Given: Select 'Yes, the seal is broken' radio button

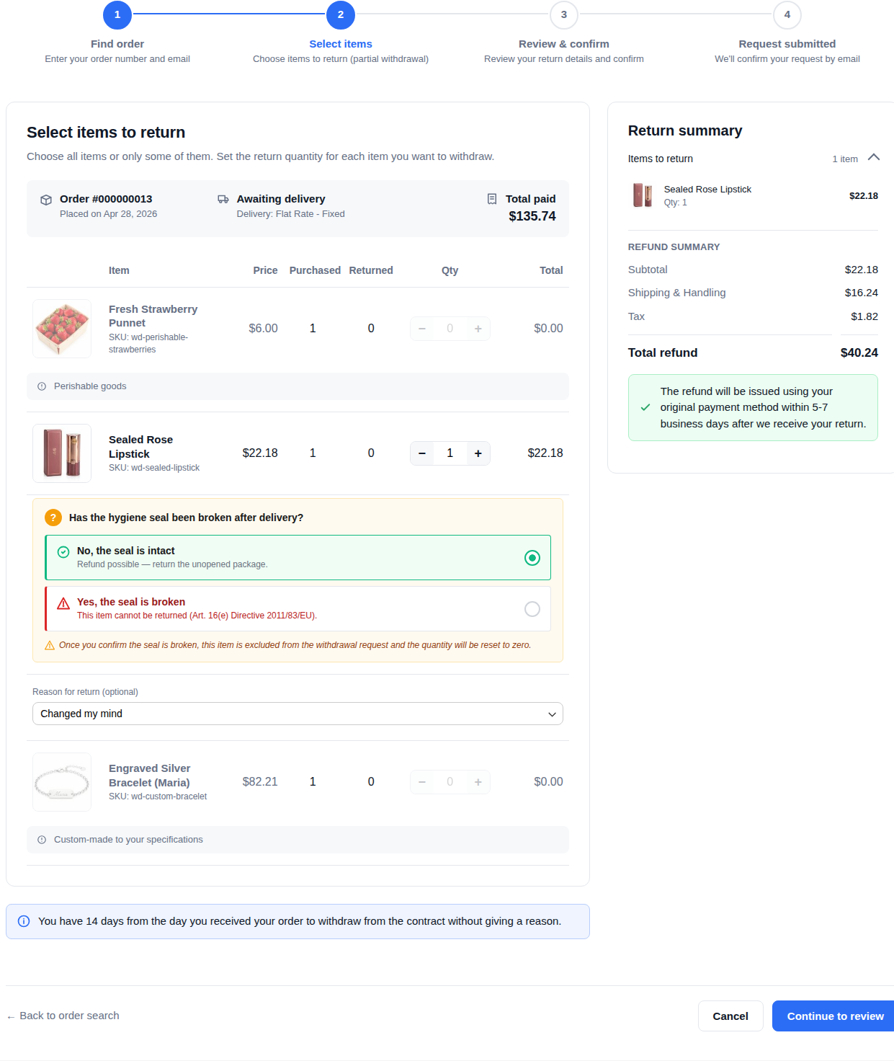Looking at the screenshot, I should (532, 609).
